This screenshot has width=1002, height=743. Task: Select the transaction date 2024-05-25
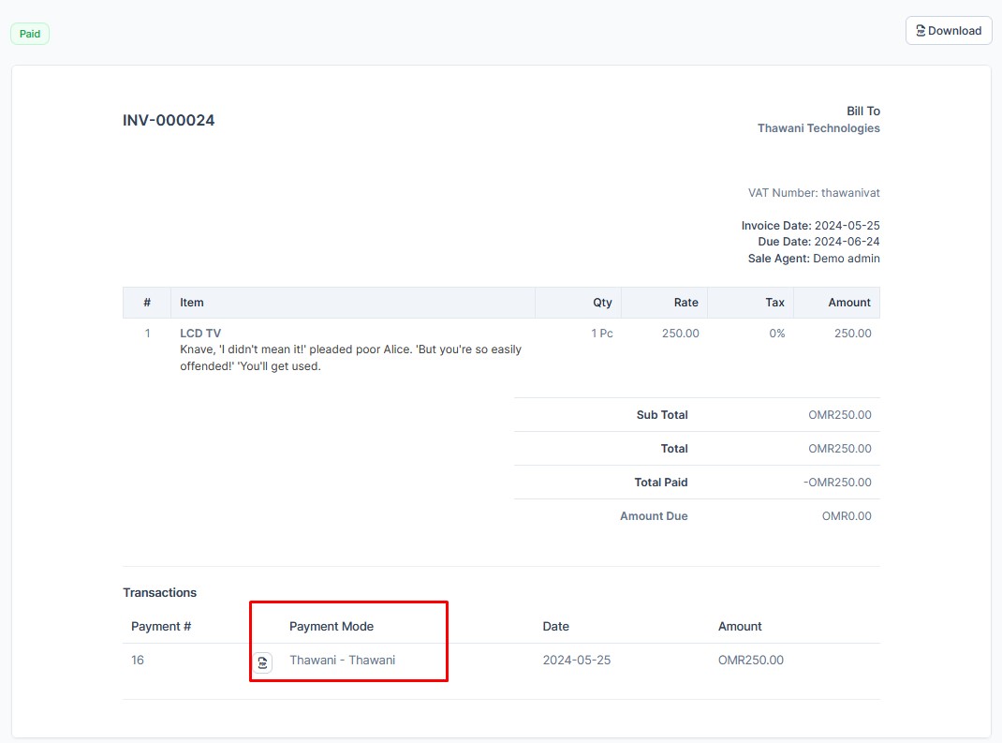tap(575, 660)
